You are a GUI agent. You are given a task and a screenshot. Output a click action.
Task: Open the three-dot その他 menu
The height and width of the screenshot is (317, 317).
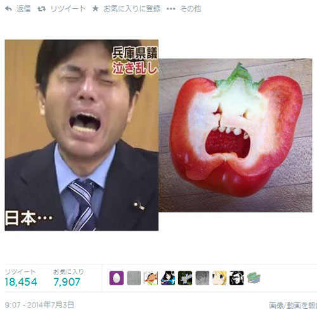tap(171, 9)
